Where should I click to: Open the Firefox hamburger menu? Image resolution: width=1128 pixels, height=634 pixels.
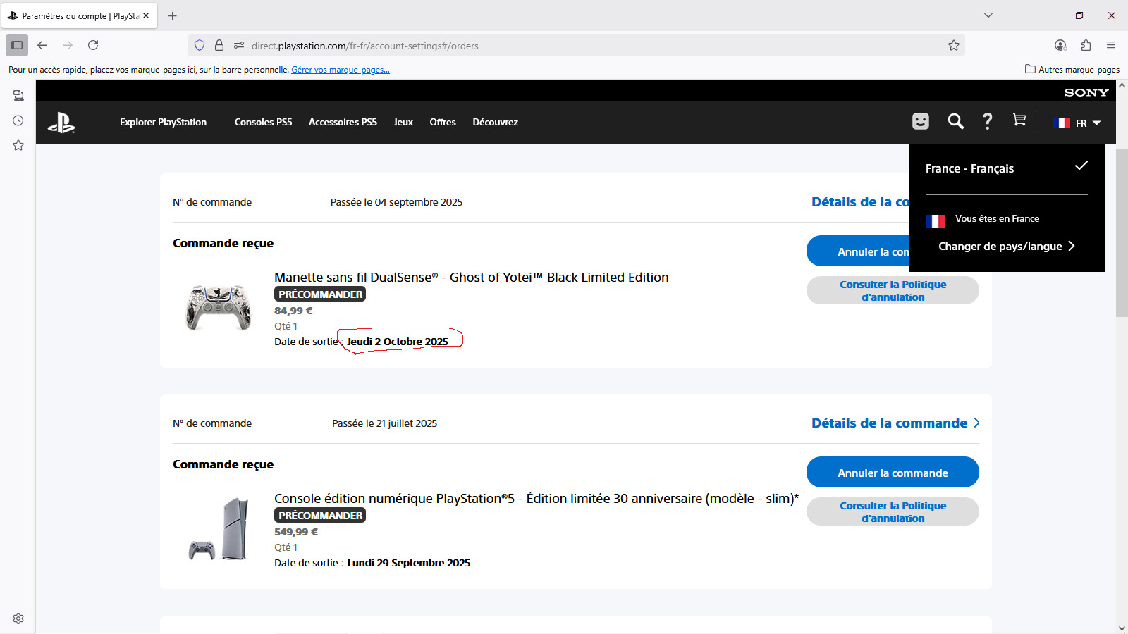click(1111, 45)
